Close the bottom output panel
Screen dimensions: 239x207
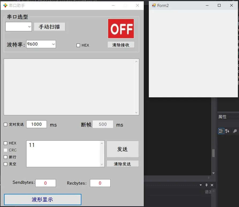pos(212,185)
